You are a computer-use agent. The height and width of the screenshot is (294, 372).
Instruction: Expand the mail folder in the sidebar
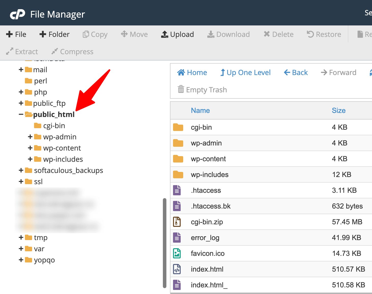point(21,69)
